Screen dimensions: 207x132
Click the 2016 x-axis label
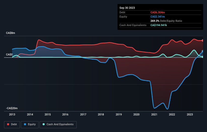[x=65, y=114]
